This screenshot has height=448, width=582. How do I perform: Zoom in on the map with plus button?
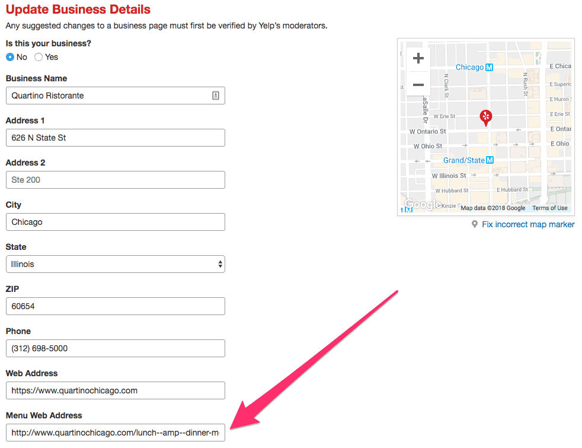[x=418, y=58]
